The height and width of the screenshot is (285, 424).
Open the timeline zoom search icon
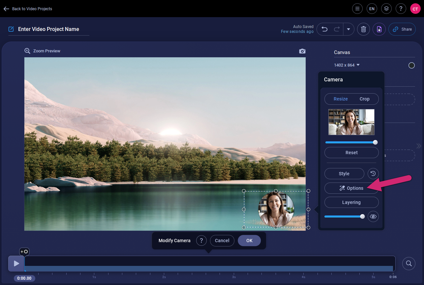[409, 263]
